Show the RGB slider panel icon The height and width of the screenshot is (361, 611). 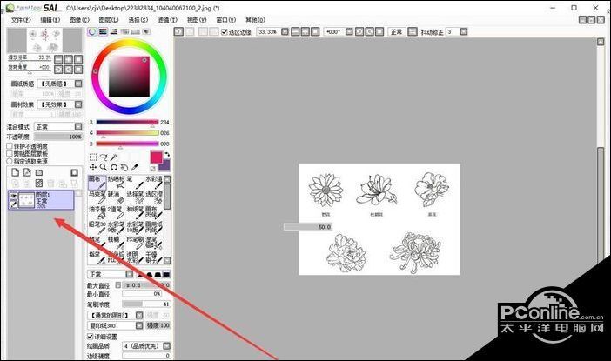[104, 31]
